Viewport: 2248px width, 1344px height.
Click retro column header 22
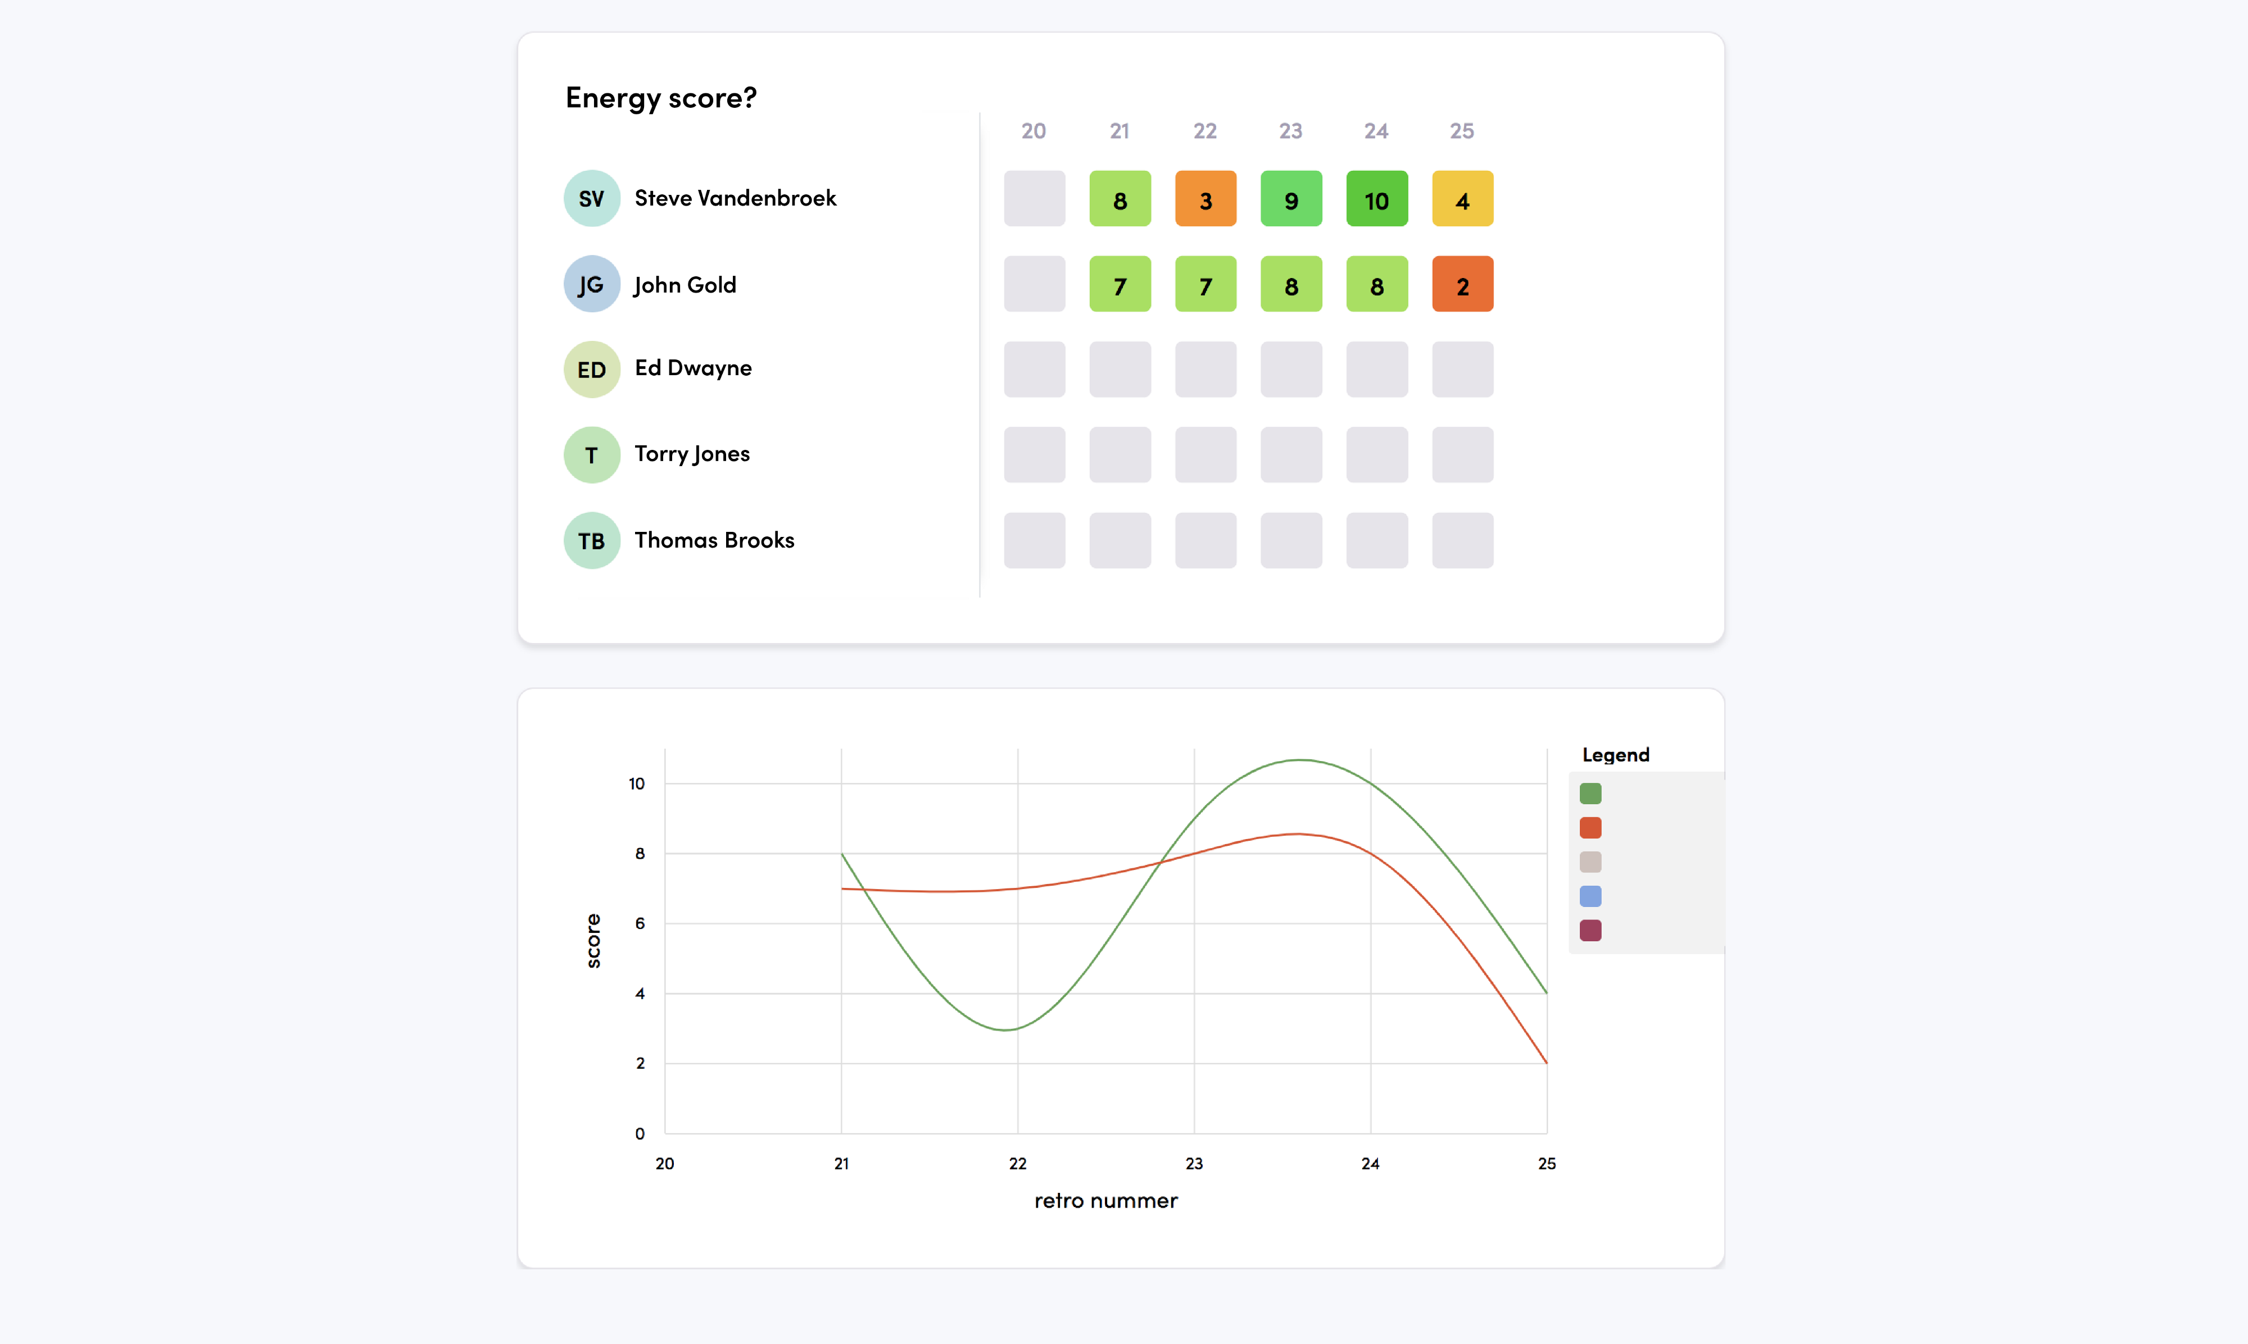click(1205, 131)
